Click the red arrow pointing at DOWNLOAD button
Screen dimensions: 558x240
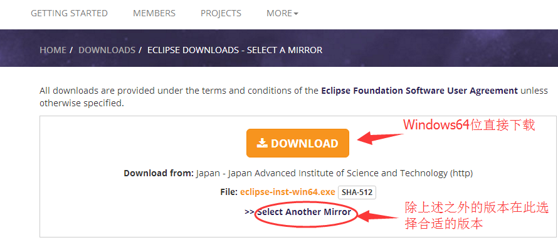pyautogui.click(x=380, y=138)
